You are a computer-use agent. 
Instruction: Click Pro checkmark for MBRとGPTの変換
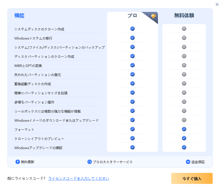tap(132, 65)
